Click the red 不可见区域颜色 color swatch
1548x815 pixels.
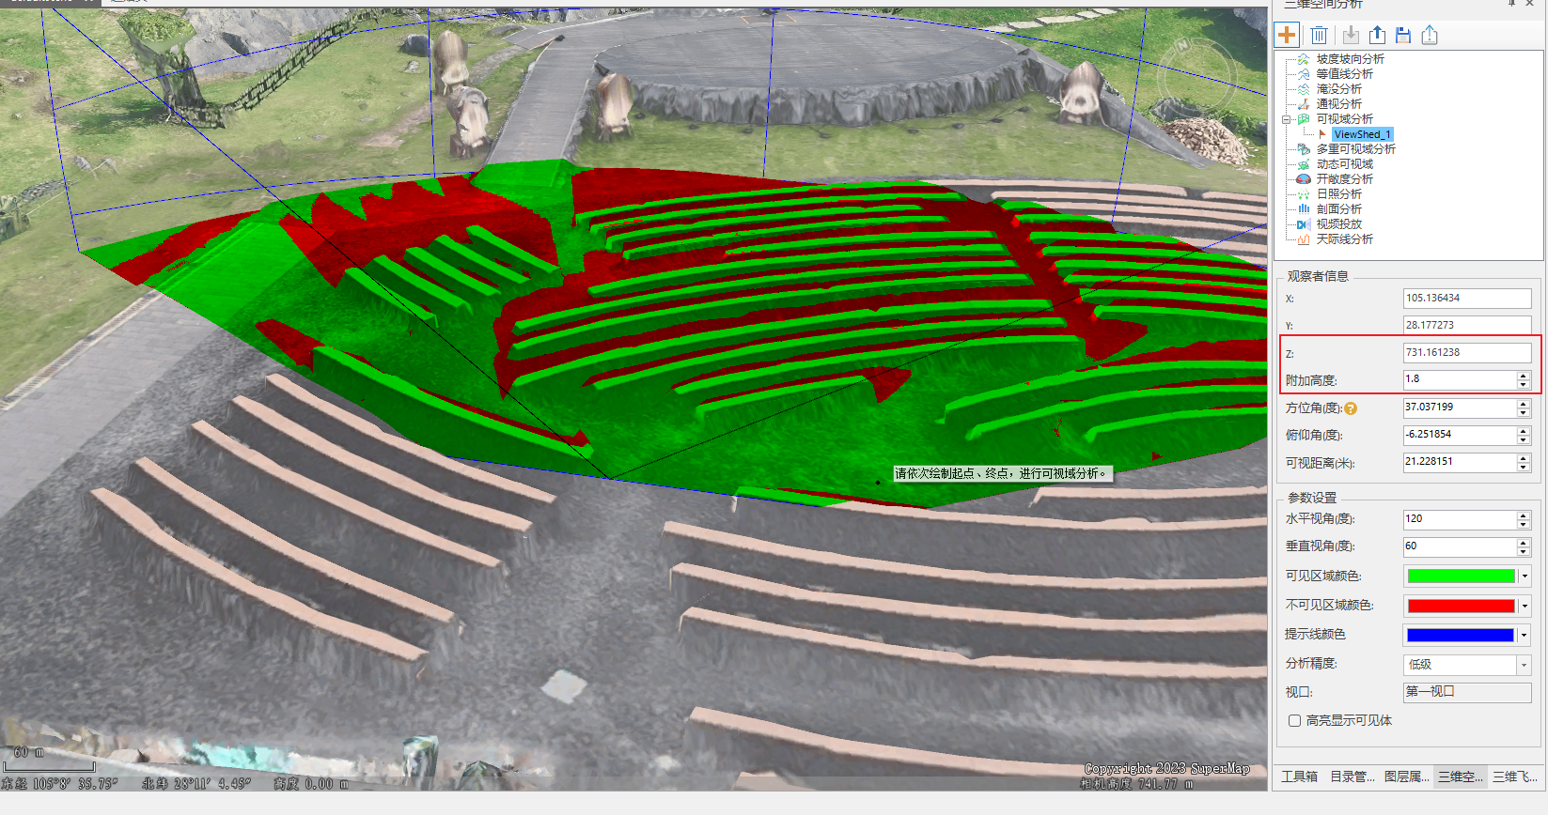(1461, 606)
